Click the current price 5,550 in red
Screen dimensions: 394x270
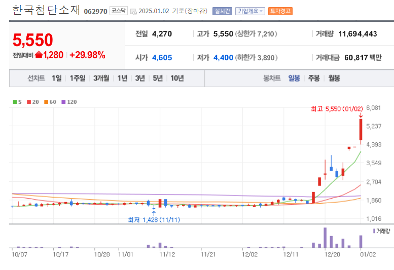click(33, 40)
